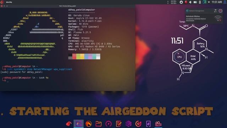Click the 11:51 AM panel clock

[x=217, y=2]
